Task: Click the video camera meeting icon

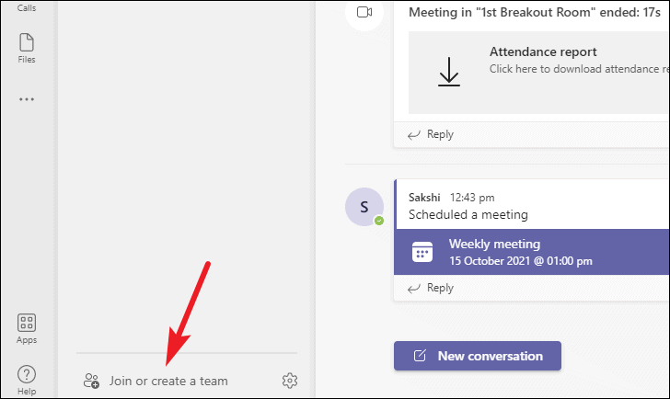Action: (364, 12)
